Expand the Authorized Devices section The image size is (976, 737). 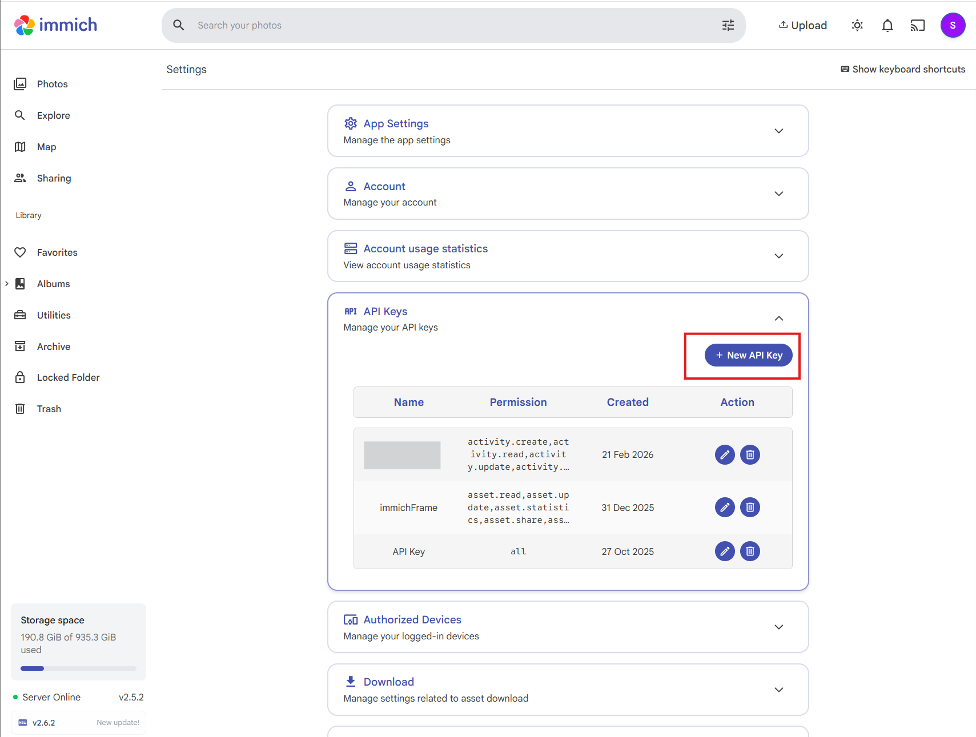click(778, 626)
